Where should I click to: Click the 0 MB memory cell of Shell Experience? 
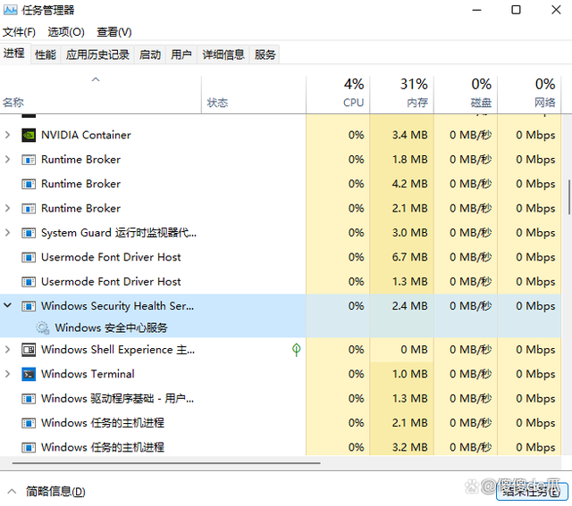click(x=401, y=350)
